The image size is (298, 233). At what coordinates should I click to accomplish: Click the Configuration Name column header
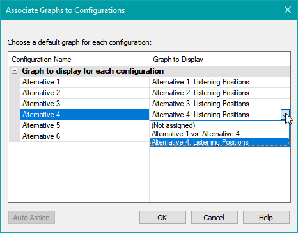[x=79, y=60]
